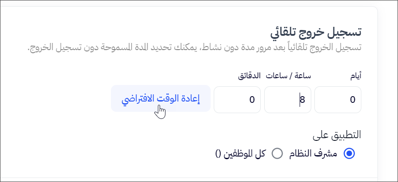Image resolution: width=398 pixels, height=182 pixels.
Task: Select the minutes (الدقائق) input field
Action: coord(237,100)
